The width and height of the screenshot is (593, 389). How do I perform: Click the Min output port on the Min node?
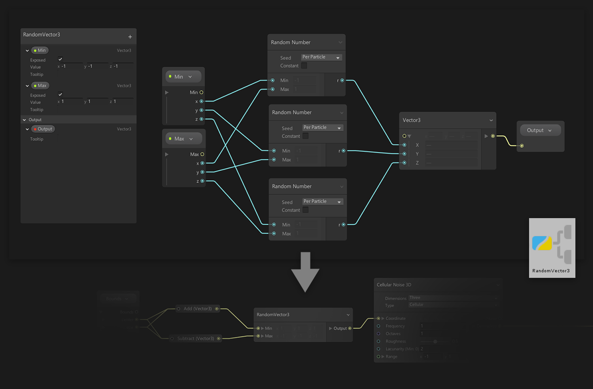point(202,92)
